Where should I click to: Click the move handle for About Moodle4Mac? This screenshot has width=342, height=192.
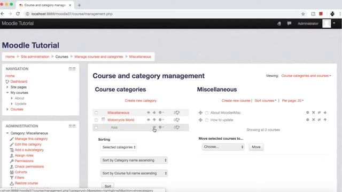200,113
